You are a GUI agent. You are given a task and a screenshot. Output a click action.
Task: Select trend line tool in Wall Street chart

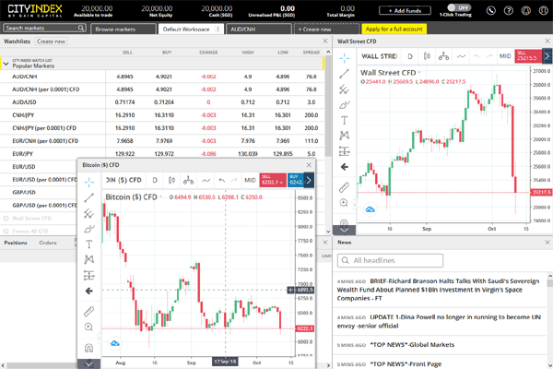coord(344,74)
